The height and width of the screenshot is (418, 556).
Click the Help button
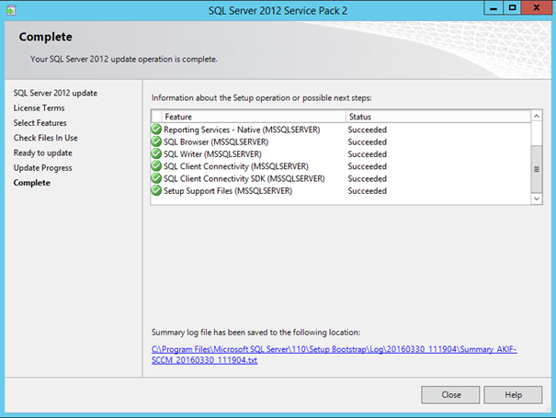tap(513, 395)
